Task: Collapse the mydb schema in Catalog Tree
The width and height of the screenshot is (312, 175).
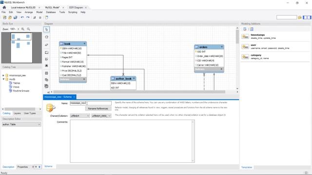Action: pos(3,79)
